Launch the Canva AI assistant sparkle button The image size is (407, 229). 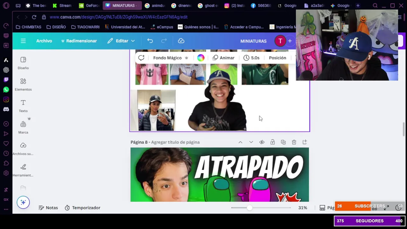(x=23, y=202)
